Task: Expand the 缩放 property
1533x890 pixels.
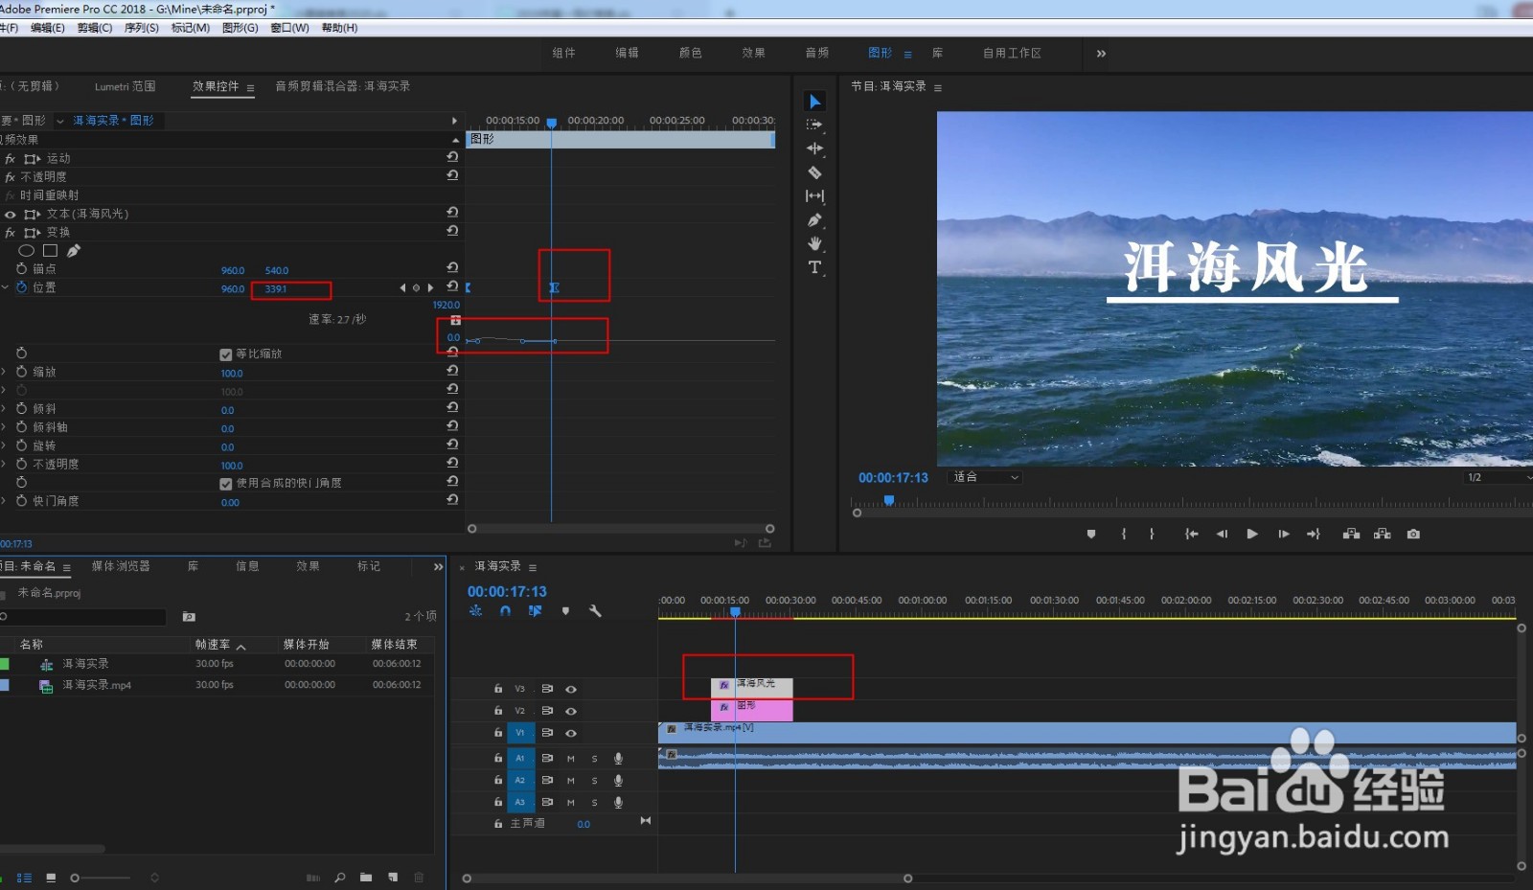Action: pyautogui.click(x=4, y=372)
